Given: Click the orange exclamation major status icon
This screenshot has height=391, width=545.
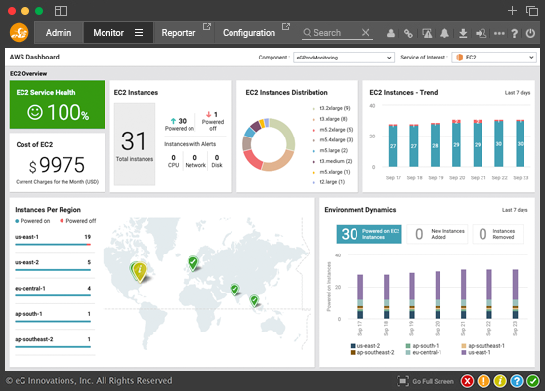Looking at the screenshot, I should [483, 381].
